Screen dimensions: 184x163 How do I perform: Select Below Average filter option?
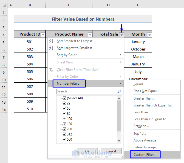coord(145,147)
